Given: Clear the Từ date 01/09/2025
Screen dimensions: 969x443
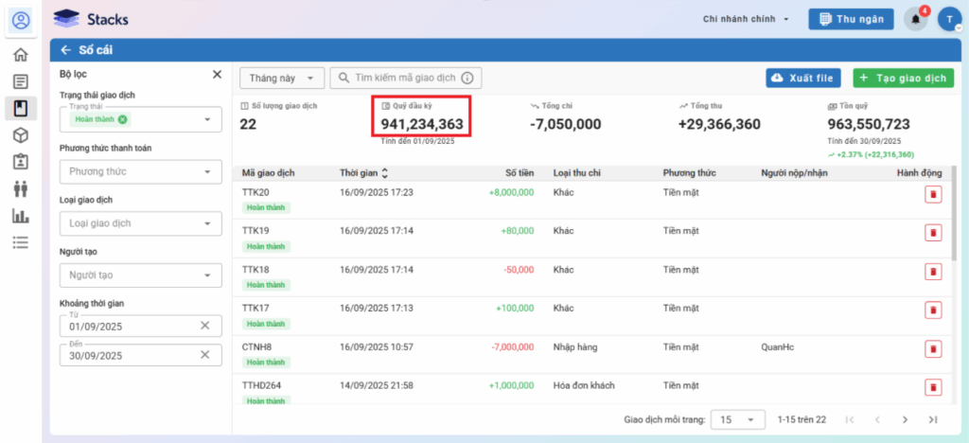Looking at the screenshot, I should pyautogui.click(x=204, y=326).
